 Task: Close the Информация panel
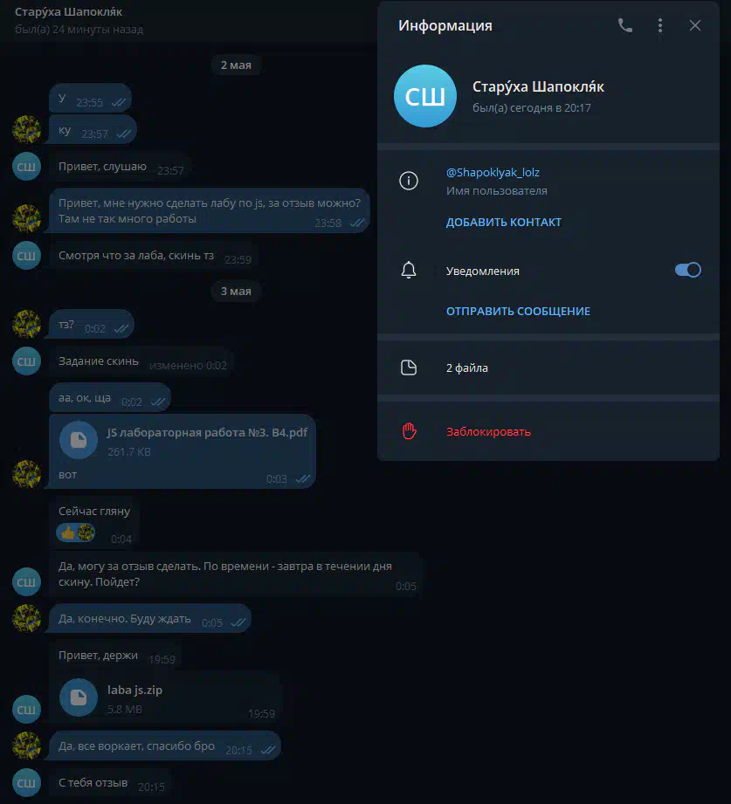695,25
